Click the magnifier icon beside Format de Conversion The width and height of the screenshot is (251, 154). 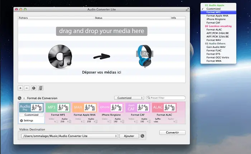(x=19, y=98)
